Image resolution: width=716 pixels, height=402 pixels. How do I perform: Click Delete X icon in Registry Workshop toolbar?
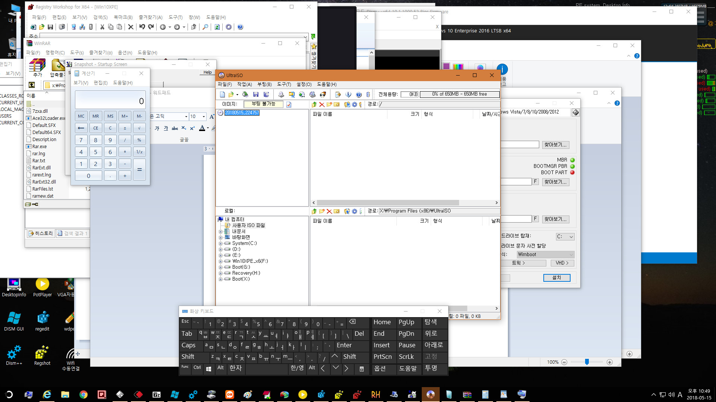coord(131,27)
